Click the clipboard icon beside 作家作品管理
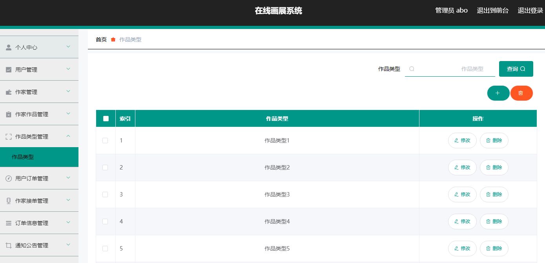Image resolution: width=545 pixels, height=263 pixels. tap(9, 114)
